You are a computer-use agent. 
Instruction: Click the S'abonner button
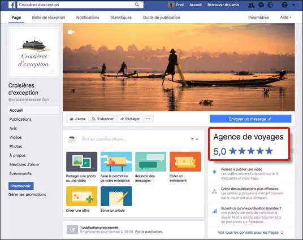[103, 119]
